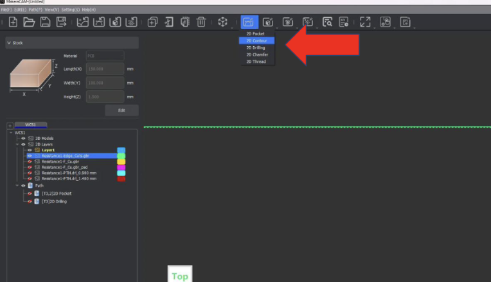Image resolution: width=491 pixels, height=286 pixels.
Task: Click the New file icon
Action: point(13,22)
